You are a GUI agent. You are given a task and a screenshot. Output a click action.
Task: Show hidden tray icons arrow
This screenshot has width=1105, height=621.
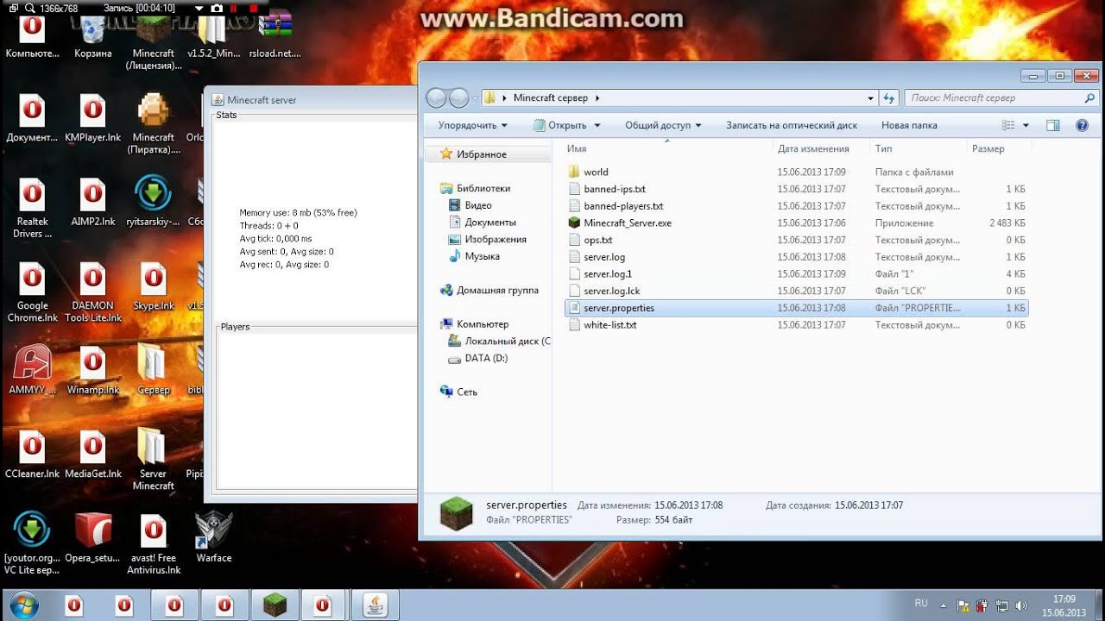[x=944, y=605]
